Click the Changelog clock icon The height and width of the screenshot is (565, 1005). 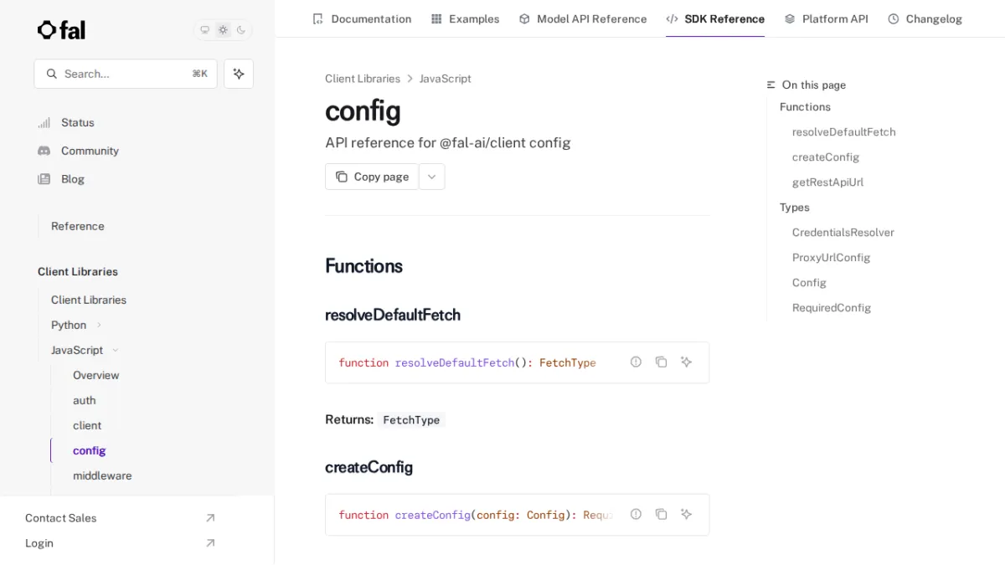click(894, 18)
